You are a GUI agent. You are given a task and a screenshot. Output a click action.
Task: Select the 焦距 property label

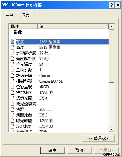(20, 110)
